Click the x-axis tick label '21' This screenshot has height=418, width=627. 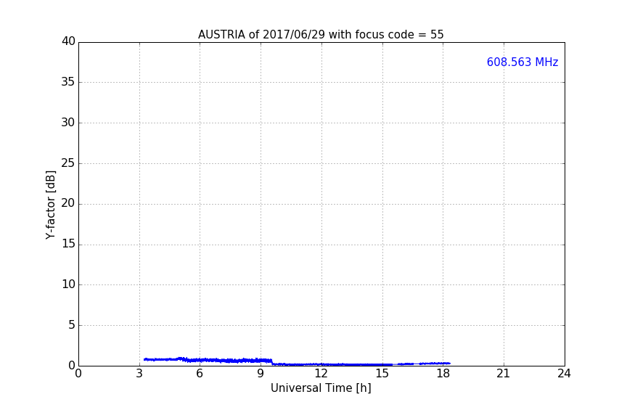(x=503, y=374)
